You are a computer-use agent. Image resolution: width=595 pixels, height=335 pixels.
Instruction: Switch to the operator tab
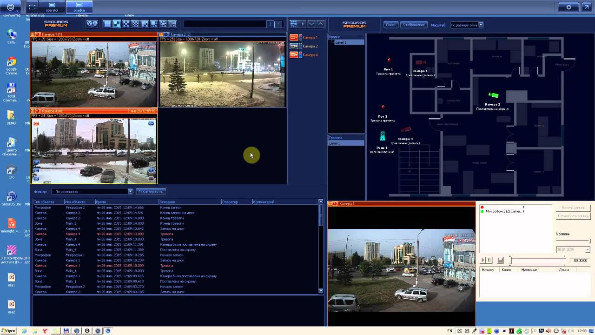[x=52, y=7]
